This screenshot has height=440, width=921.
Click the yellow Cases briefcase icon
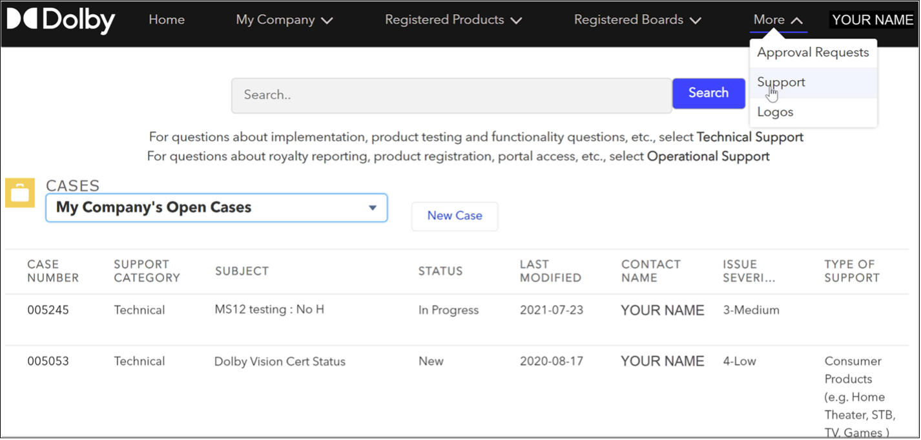coord(19,193)
